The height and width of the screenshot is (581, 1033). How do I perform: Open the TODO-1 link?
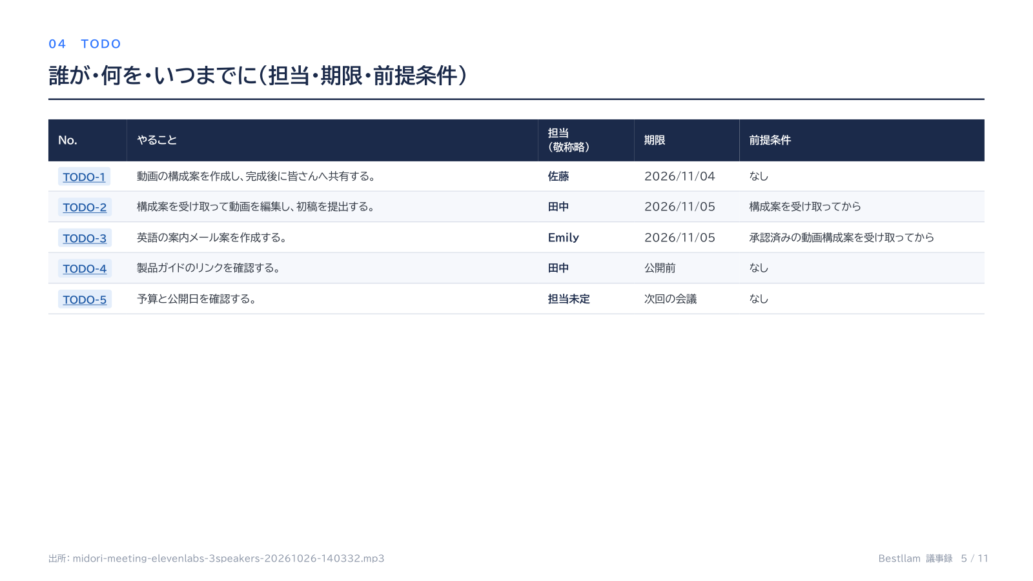[x=84, y=177]
